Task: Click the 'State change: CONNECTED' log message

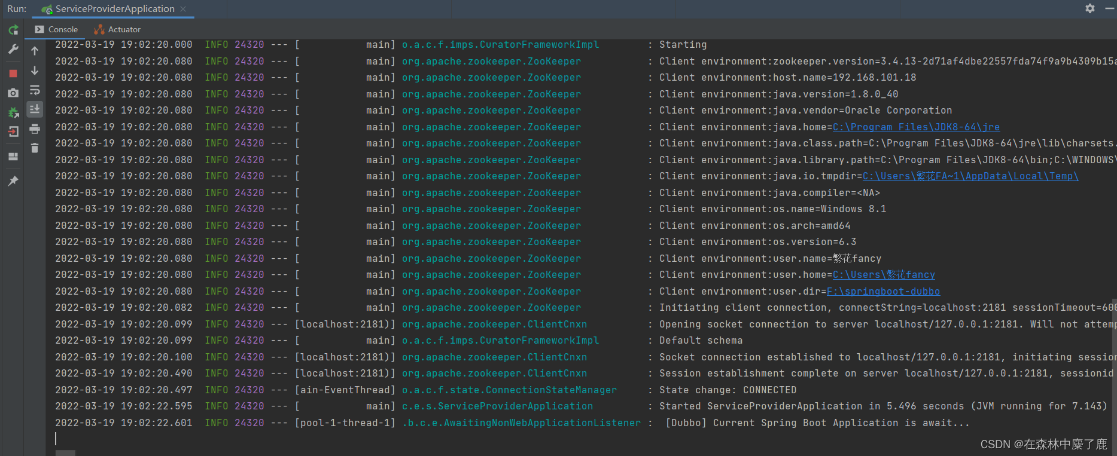Action: (x=728, y=390)
